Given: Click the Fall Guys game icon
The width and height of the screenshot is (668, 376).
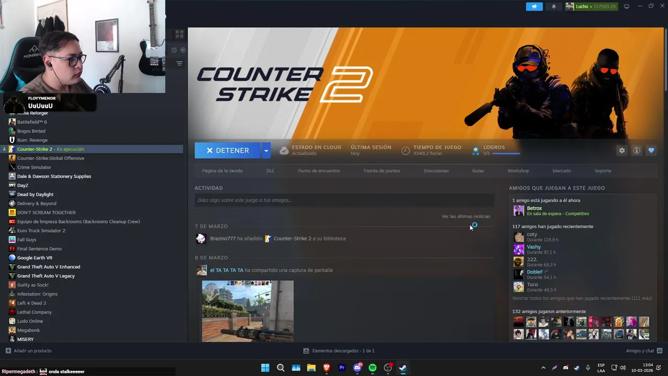Looking at the screenshot, I should 12,240.
